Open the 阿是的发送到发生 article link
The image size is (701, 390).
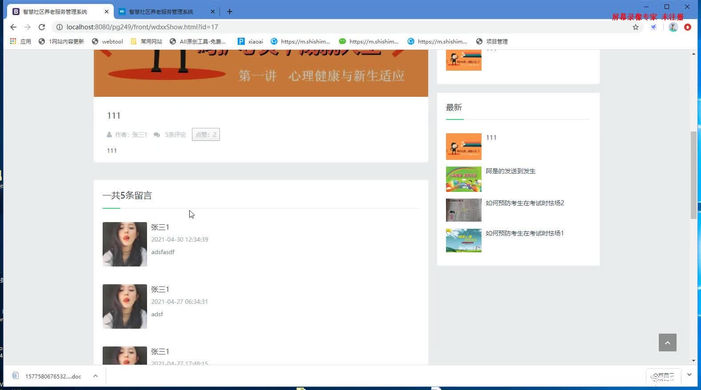[x=510, y=171]
